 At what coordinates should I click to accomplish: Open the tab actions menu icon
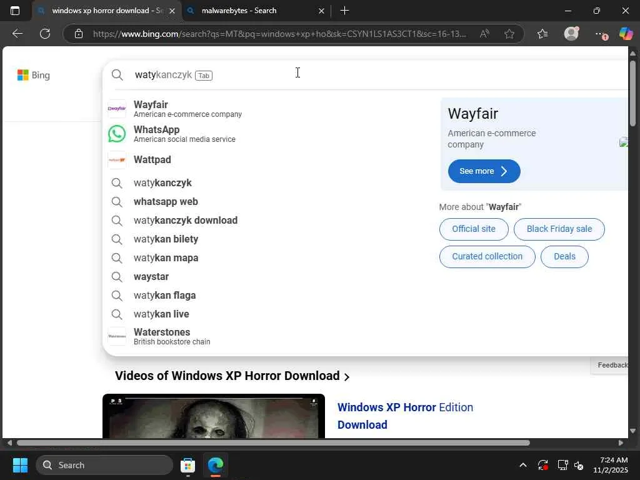pos(15,11)
